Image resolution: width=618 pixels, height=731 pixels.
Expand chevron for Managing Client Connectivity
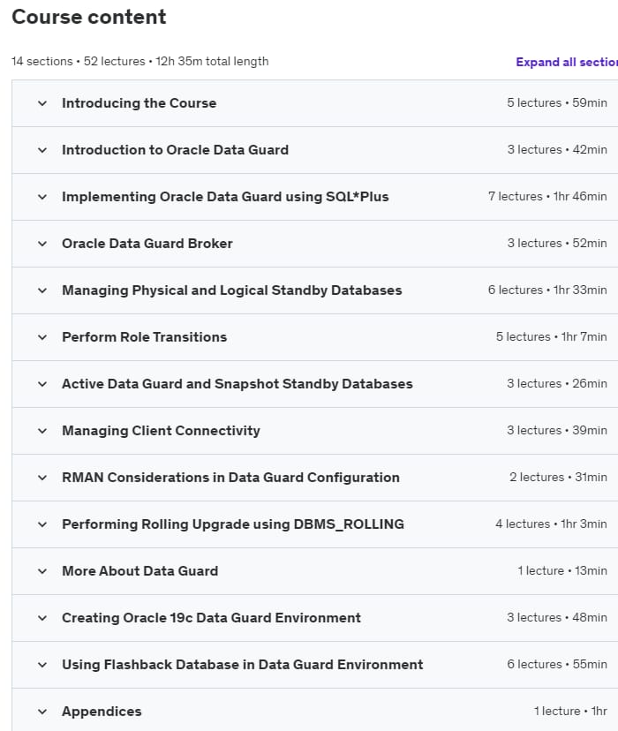tap(42, 431)
